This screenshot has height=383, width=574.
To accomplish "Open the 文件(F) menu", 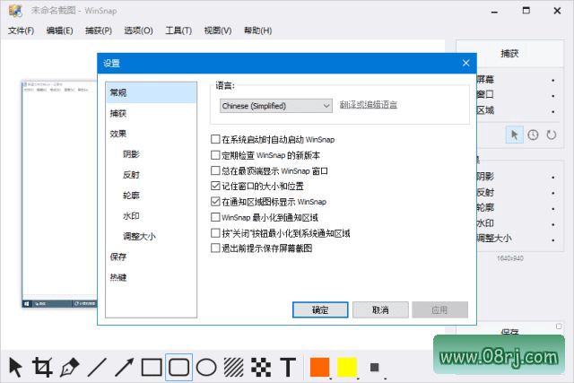I will (x=22, y=30).
